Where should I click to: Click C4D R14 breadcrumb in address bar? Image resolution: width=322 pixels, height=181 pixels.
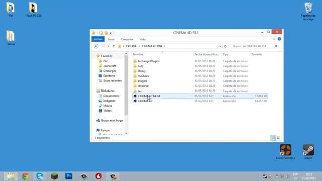(x=131, y=46)
